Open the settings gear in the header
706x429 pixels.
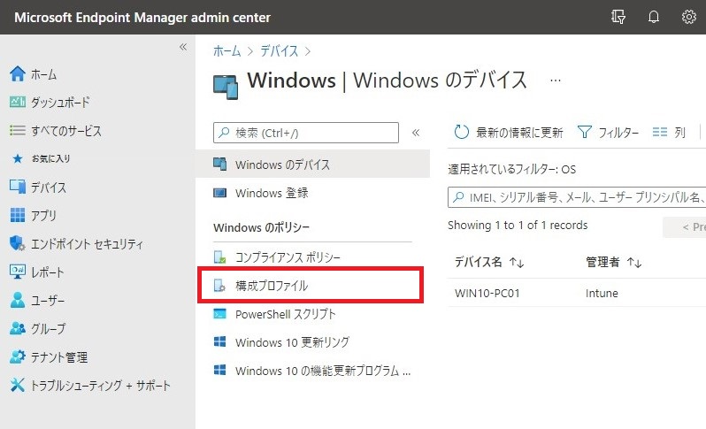[688, 17]
